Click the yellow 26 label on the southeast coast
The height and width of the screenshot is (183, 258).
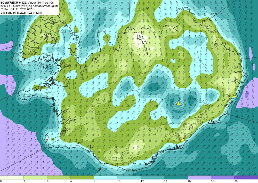click(x=182, y=139)
